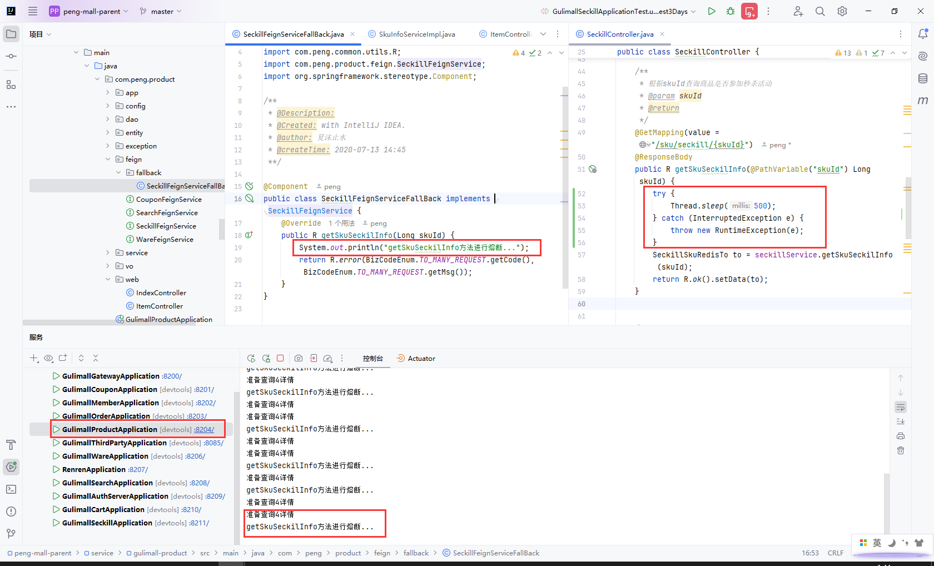934x566 pixels.
Task: Start debugging with the bug icon
Action: (x=731, y=11)
